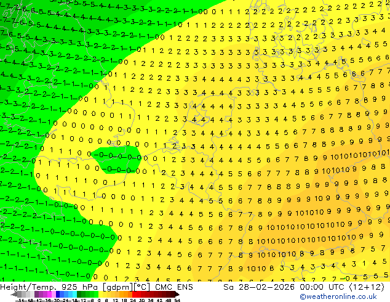Click the "CMC ENS" model label

(x=174, y=287)
